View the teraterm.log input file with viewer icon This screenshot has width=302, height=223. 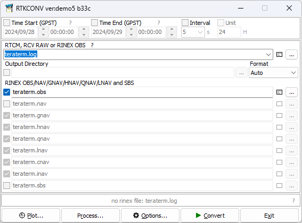(279, 55)
